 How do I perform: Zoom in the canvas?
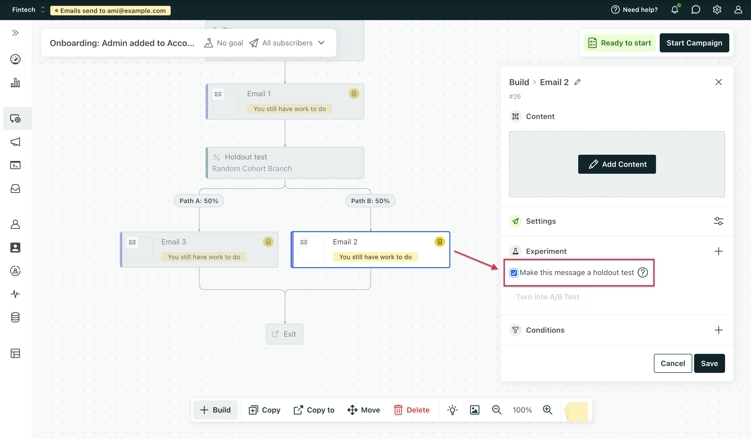coord(548,410)
